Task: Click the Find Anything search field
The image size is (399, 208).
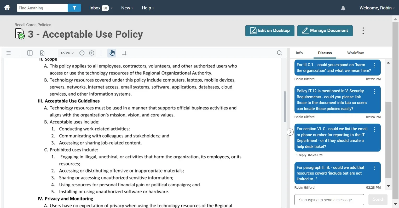Action: [x=42, y=8]
